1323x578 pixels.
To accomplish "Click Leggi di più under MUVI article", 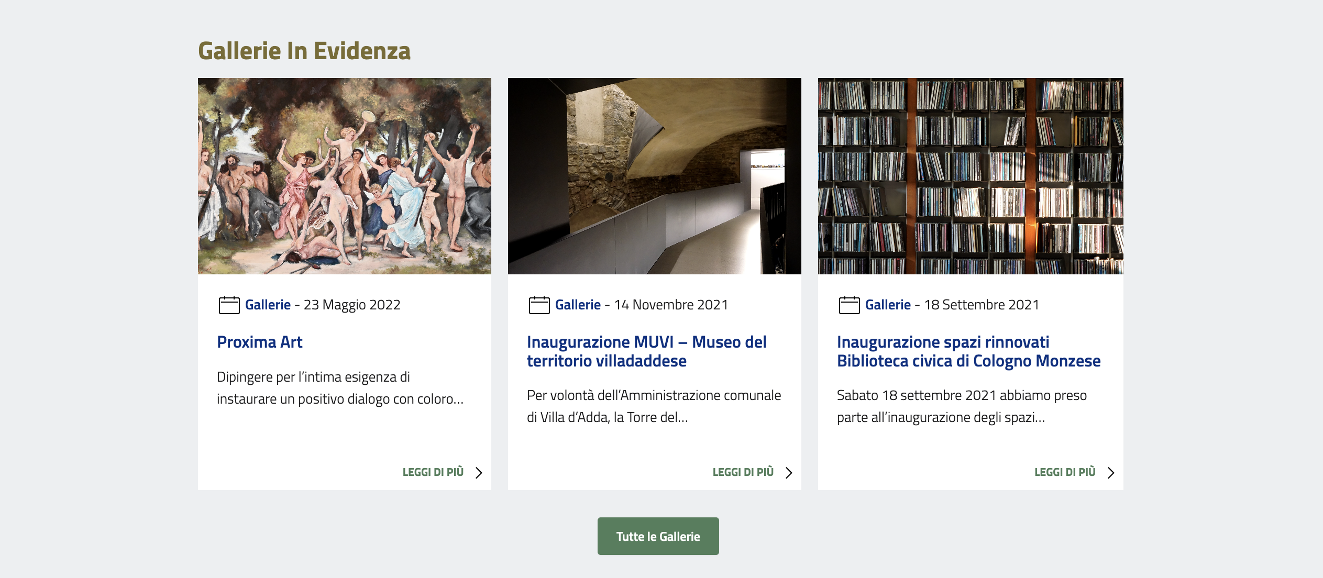I will coord(743,472).
